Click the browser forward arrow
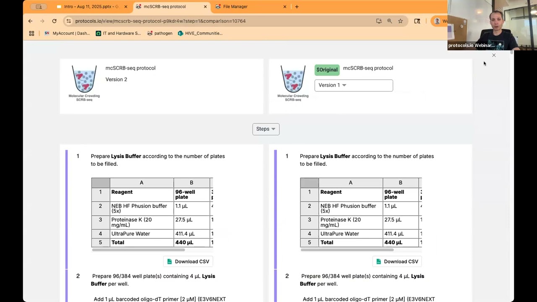The image size is (537, 302). click(42, 21)
